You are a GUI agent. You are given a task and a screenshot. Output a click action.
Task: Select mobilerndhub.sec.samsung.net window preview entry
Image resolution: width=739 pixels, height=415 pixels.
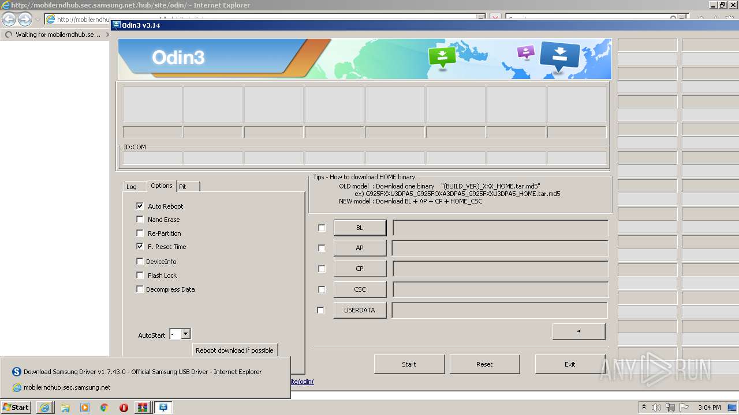tap(67, 387)
